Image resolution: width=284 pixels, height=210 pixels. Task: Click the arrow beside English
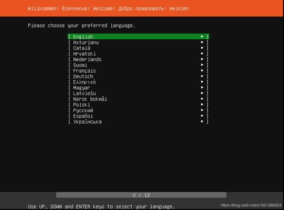pyautogui.click(x=202, y=36)
